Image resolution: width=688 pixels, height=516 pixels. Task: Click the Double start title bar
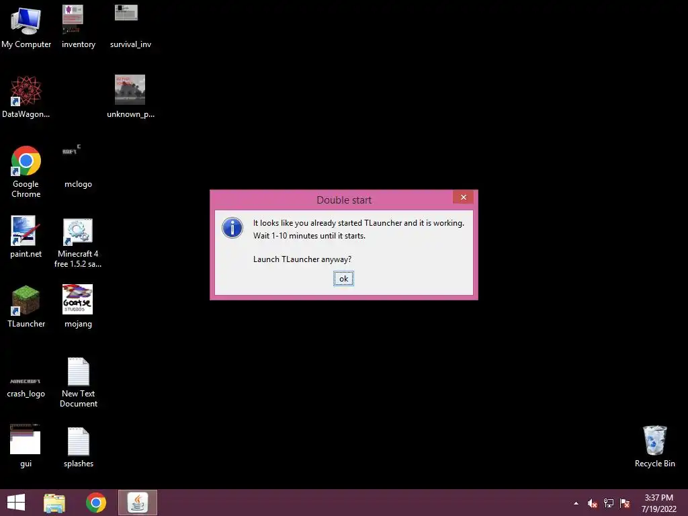point(344,200)
